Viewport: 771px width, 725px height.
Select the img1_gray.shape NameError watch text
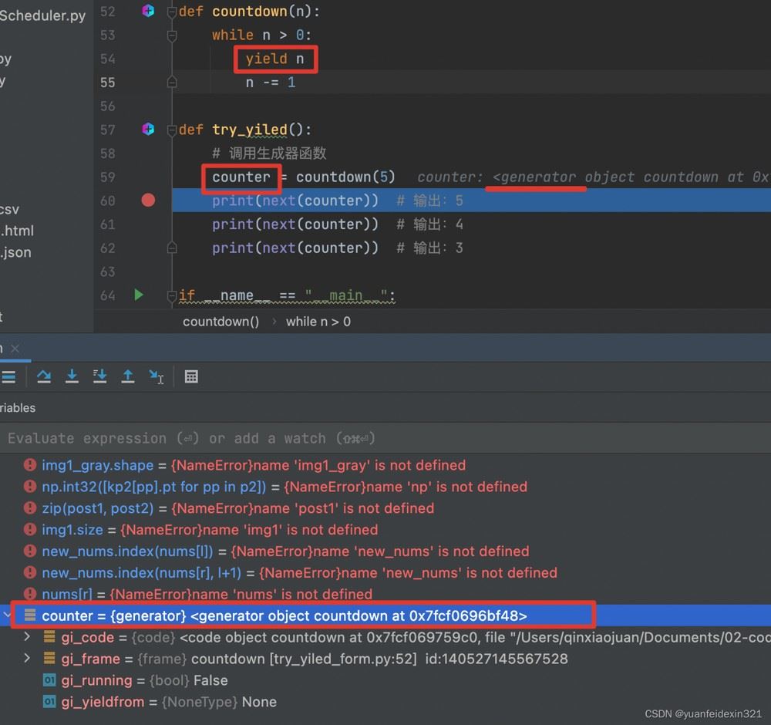click(x=254, y=465)
